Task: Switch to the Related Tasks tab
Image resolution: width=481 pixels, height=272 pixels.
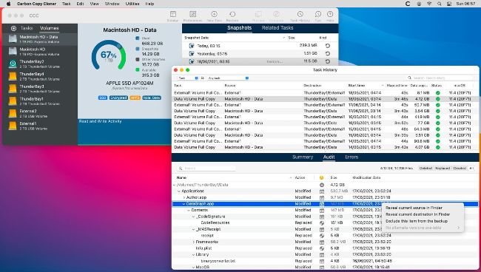Action: [277, 28]
